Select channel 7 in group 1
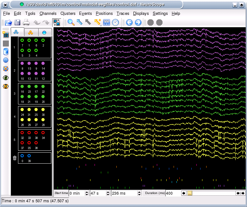Screen dimensions: 247x207 (22, 41)
